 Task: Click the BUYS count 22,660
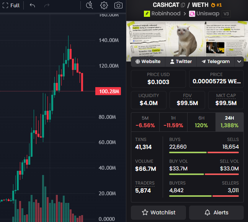(x=178, y=147)
